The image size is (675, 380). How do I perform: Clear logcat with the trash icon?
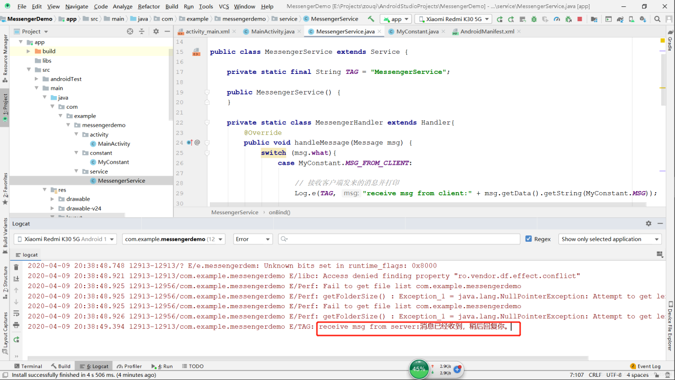coord(16,267)
